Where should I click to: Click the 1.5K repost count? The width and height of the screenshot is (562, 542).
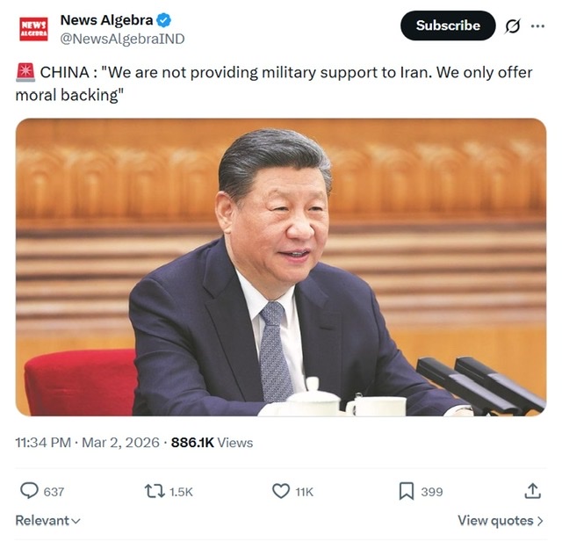[181, 492]
